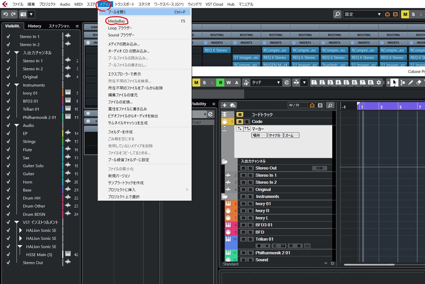Collapse the 入出力チャンネル group in the visibility list
The height and width of the screenshot is (284, 425).
17,53
